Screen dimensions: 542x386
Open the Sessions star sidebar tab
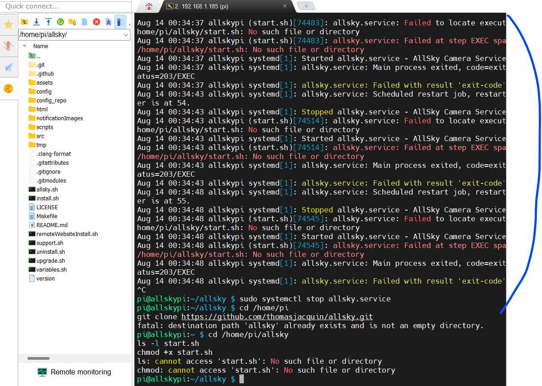(8, 24)
